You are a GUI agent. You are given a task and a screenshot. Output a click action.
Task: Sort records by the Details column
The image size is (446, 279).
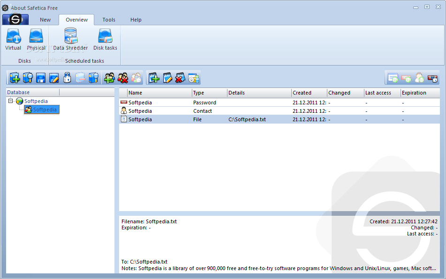(x=259, y=93)
